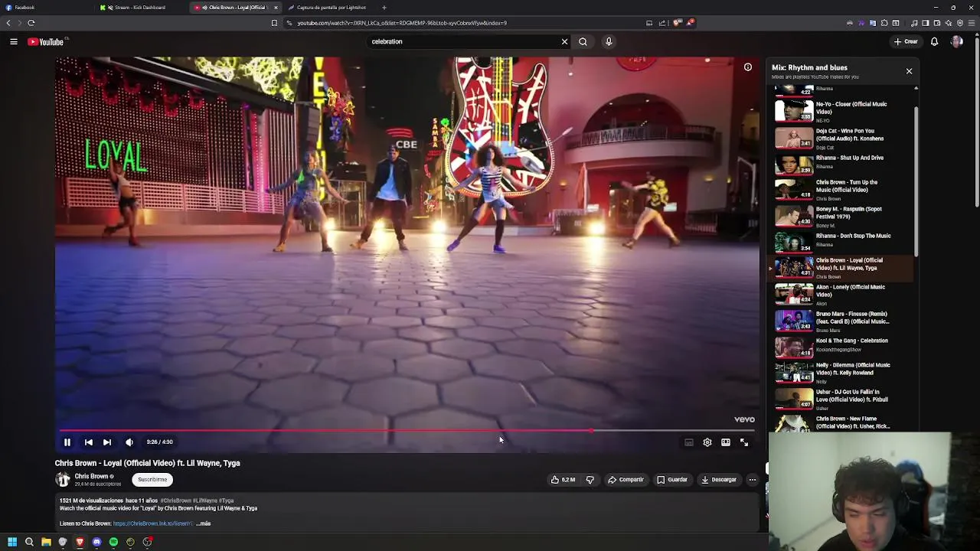This screenshot has height=551, width=980.
Task: Close the Mix playlist panel
Action: [909, 71]
